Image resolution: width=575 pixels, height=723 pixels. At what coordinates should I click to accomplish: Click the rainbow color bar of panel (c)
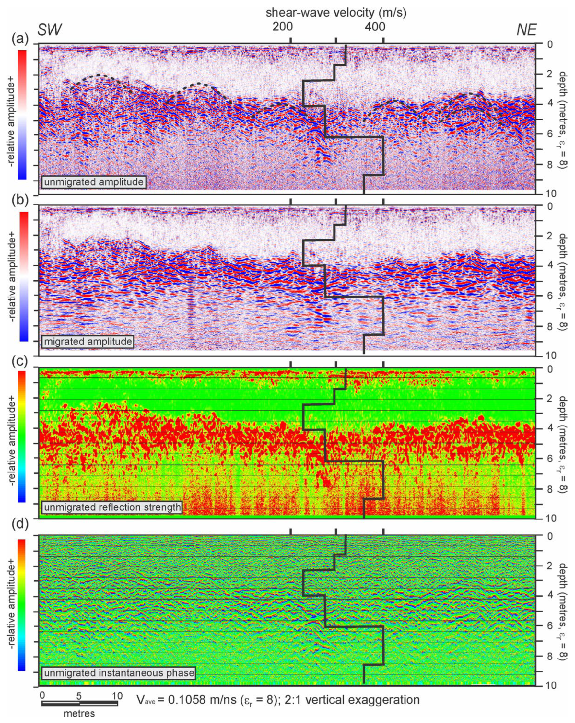click(x=21, y=436)
